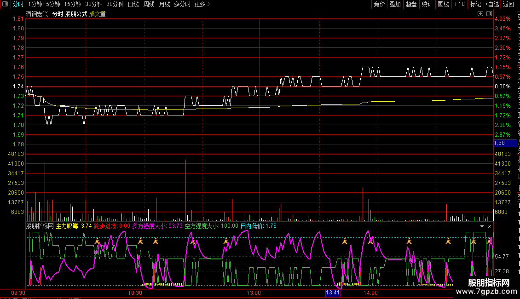The width and height of the screenshot is (520, 299).
Task: Click the first running-man signal icon
Action: pyautogui.click(x=97, y=241)
